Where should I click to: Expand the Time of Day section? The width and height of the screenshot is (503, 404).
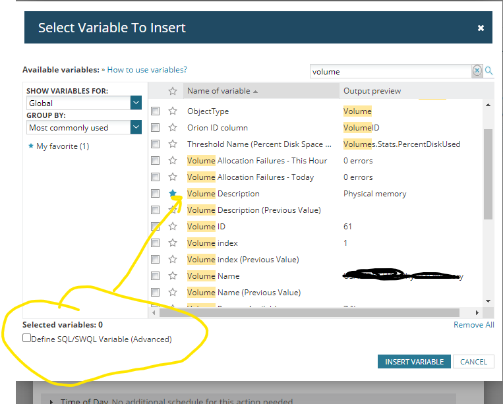tap(51, 401)
